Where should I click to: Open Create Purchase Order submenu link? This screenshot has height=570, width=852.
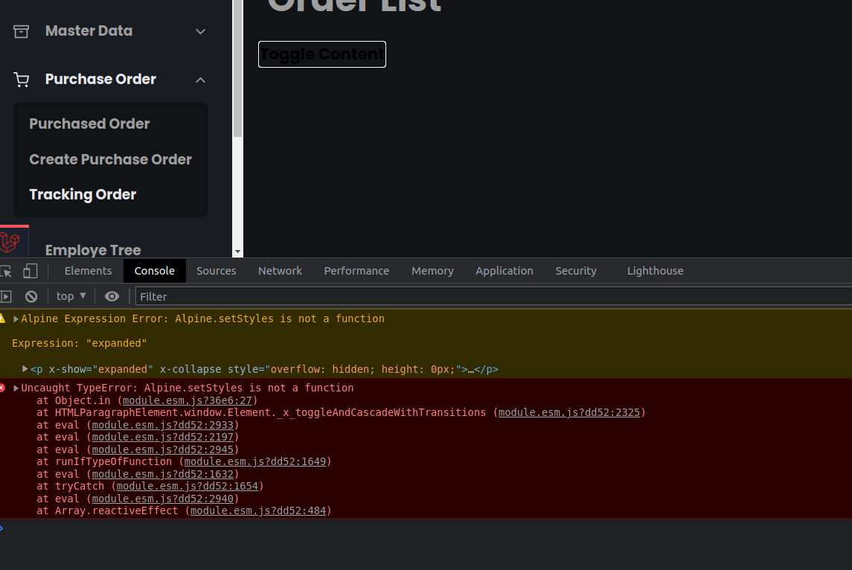click(111, 159)
